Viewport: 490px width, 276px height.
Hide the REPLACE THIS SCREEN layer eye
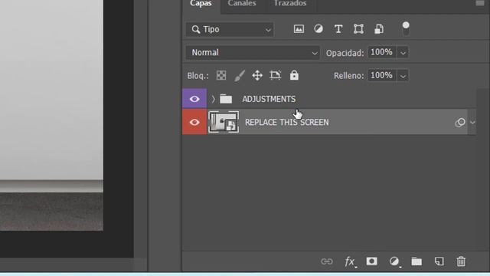(x=194, y=122)
